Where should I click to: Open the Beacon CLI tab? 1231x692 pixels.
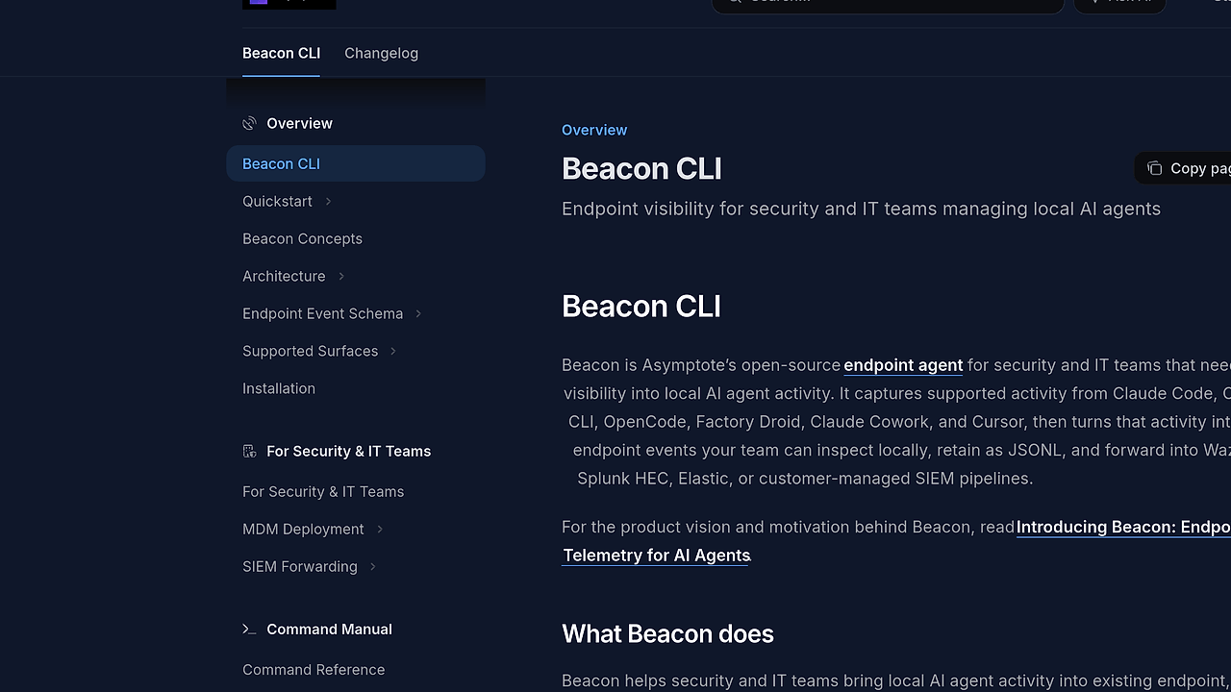tap(281, 53)
